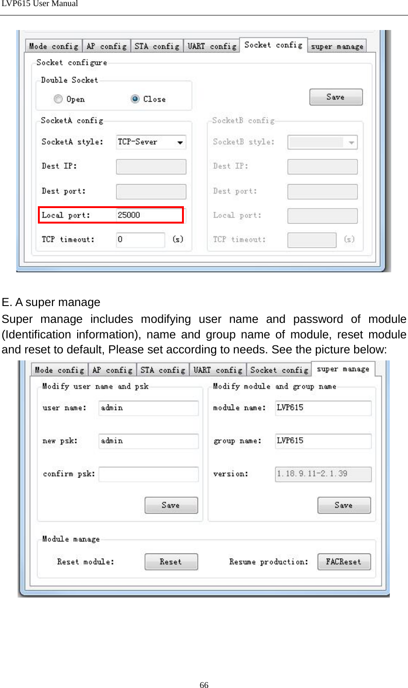Switch to Mode config tab in lower dialog
The image size is (408, 688).
pos(60,370)
